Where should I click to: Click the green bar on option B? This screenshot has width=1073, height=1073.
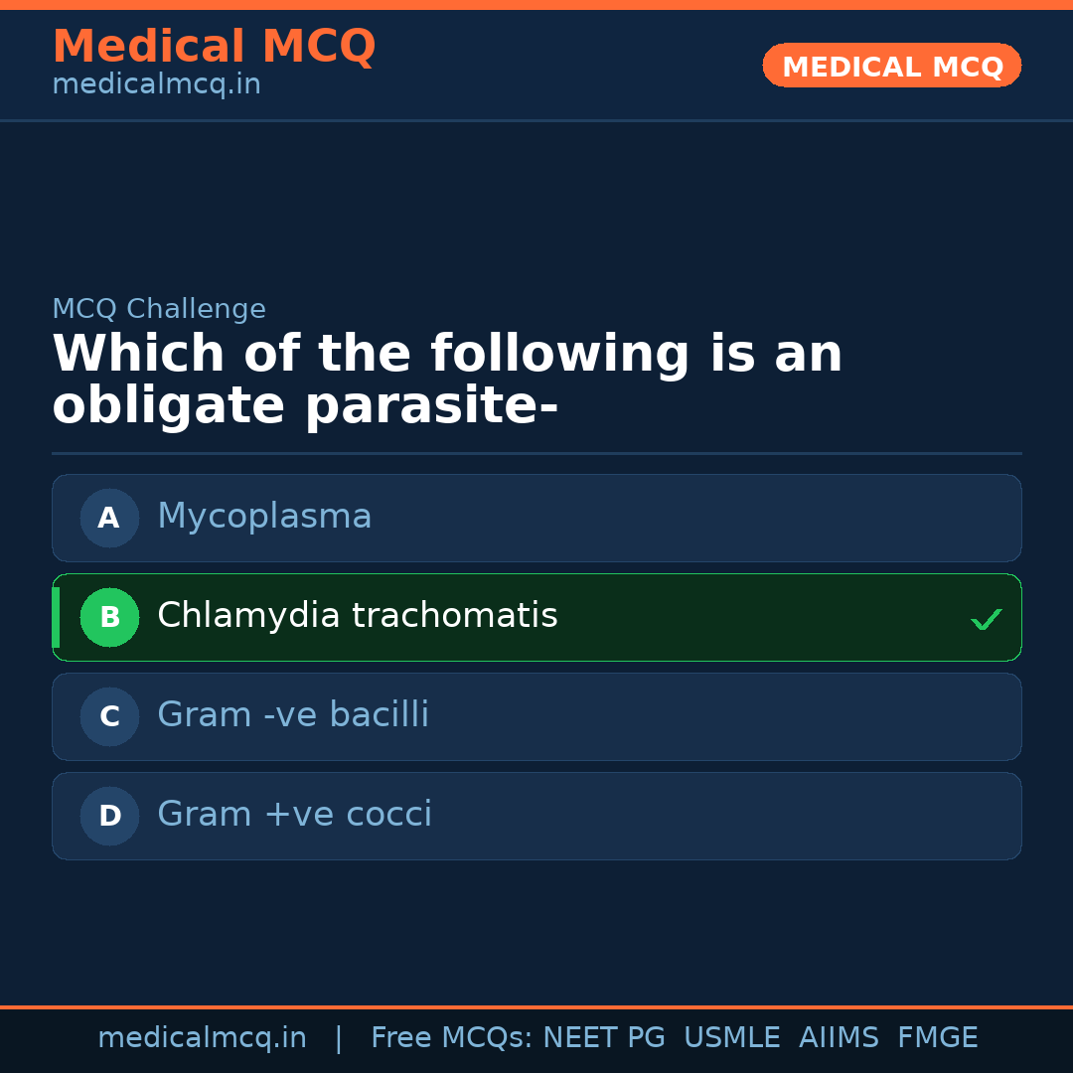[x=56, y=617]
